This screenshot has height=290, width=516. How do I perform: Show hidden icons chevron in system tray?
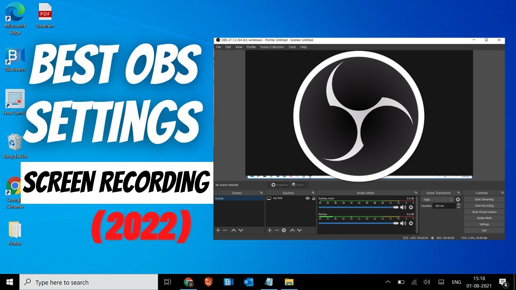(x=388, y=282)
